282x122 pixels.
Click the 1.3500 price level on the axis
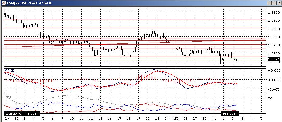pos(274,21)
